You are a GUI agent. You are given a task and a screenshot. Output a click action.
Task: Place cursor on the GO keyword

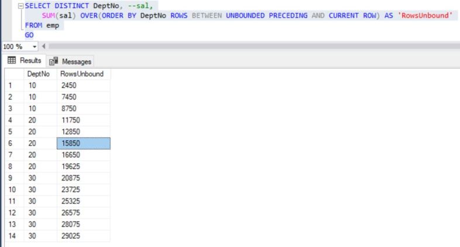coord(29,35)
